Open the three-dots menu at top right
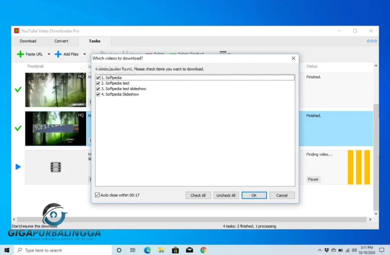The width and height of the screenshot is (390, 255). point(370,41)
